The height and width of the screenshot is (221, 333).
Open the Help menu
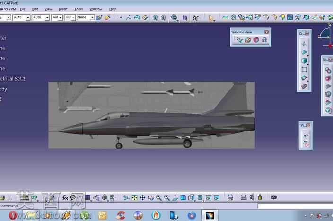(113, 9)
